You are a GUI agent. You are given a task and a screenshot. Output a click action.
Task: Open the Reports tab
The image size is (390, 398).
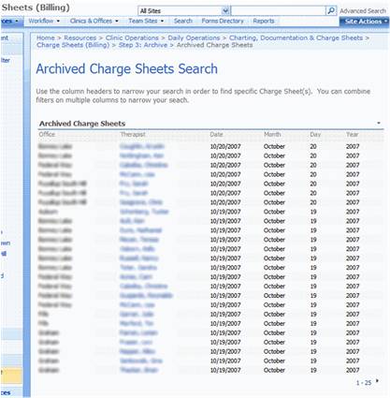[264, 21]
